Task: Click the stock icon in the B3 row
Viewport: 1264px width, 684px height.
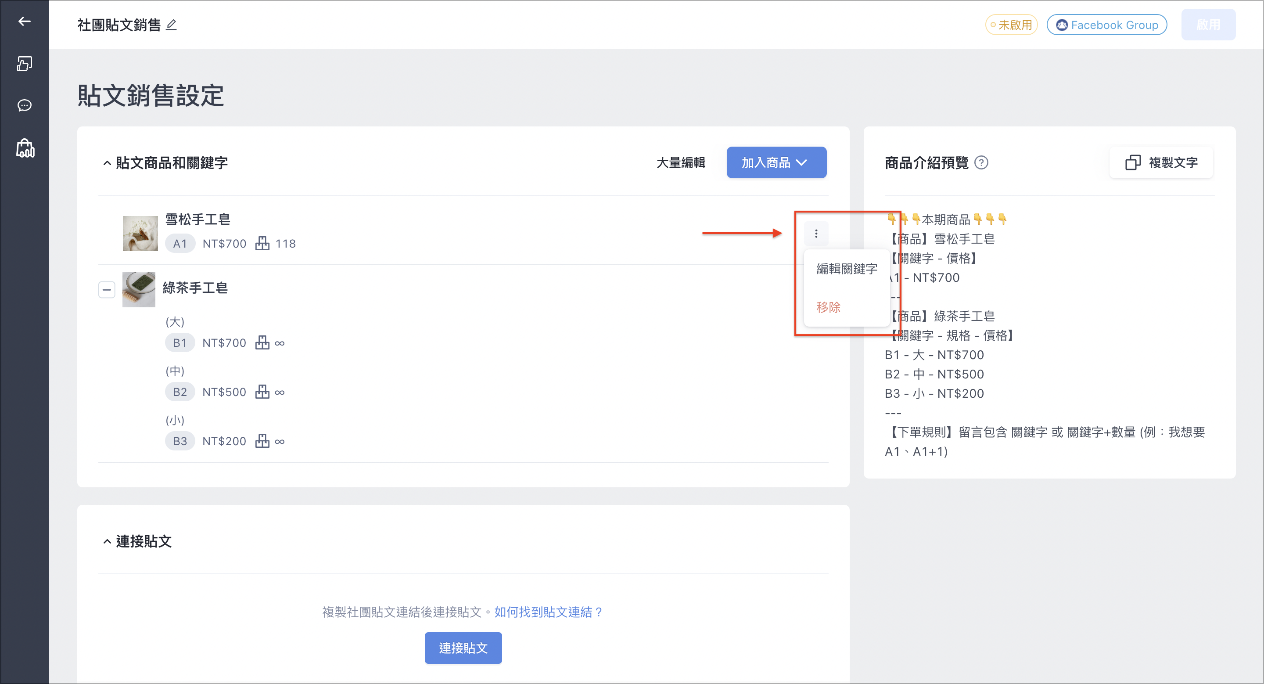Action: point(262,441)
